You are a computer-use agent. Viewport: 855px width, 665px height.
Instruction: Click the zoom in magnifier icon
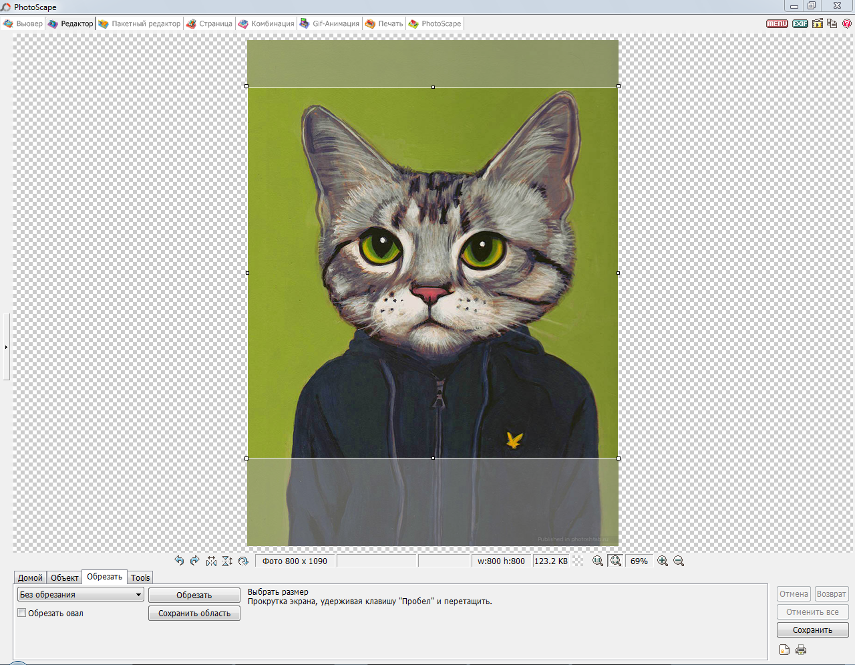click(x=663, y=561)
